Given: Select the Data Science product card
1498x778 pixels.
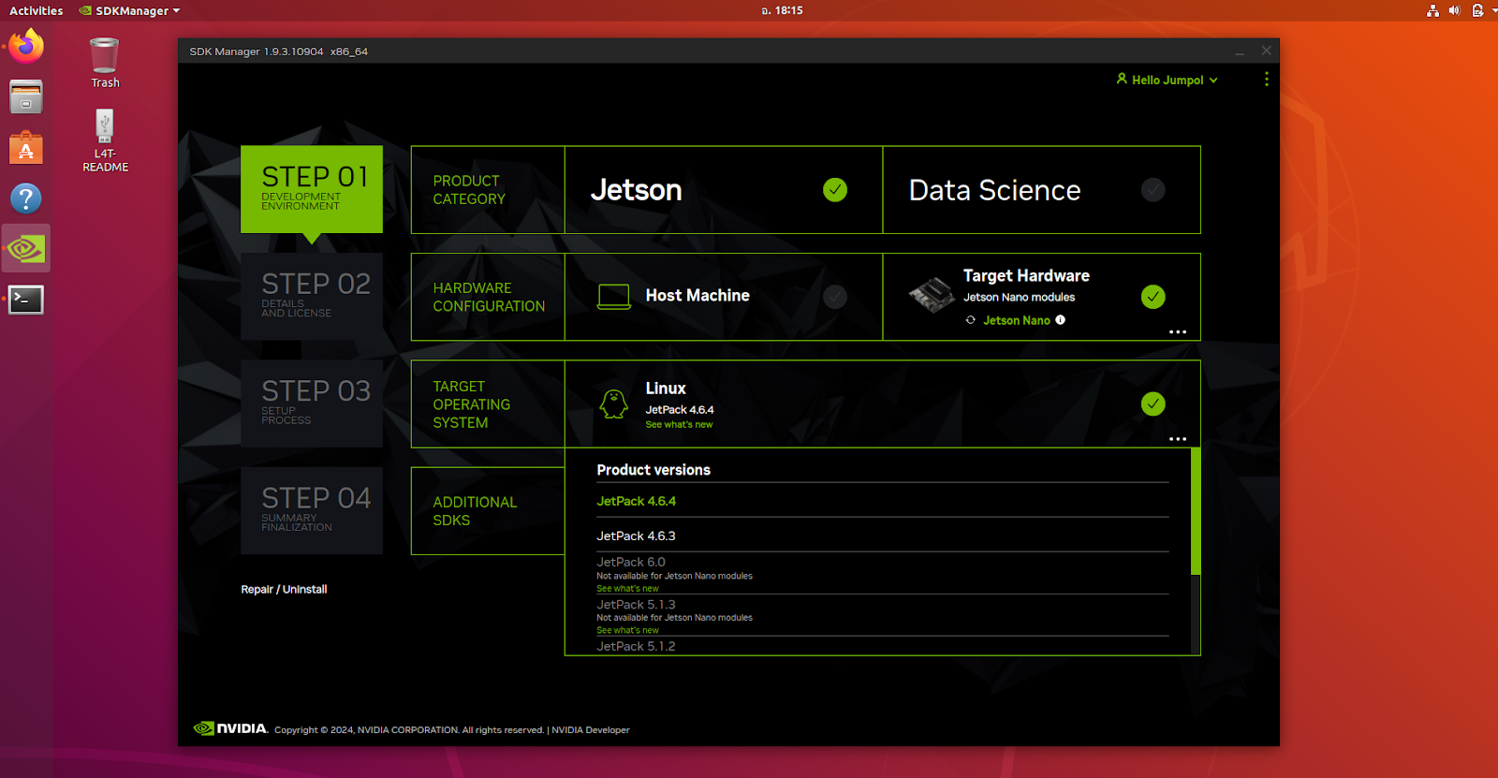Looking at the screenshot, I should 1041,189.
